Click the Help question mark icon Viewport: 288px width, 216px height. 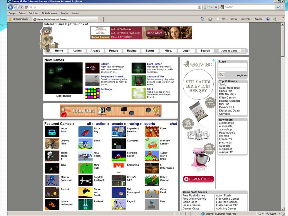pyautogui.click(x=268, y=19)
